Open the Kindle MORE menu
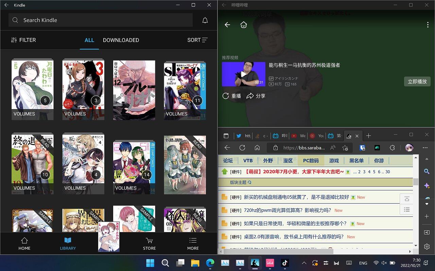Image resolution: width=435 pixels, height=271 pixels. [193, 244]
